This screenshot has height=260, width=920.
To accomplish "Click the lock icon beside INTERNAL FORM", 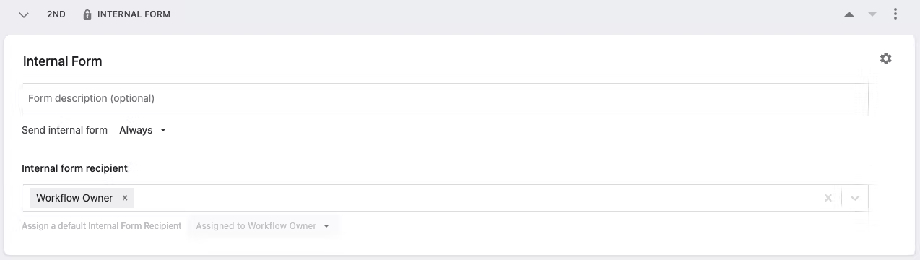I will click(x=87, y=14).
